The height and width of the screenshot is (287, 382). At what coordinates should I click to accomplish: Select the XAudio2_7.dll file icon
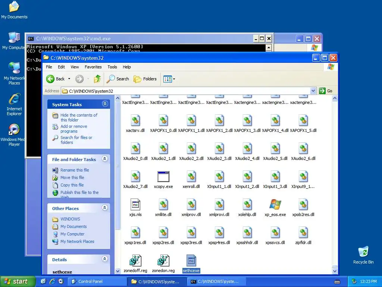pyautogui.click(x=135, y=177)
